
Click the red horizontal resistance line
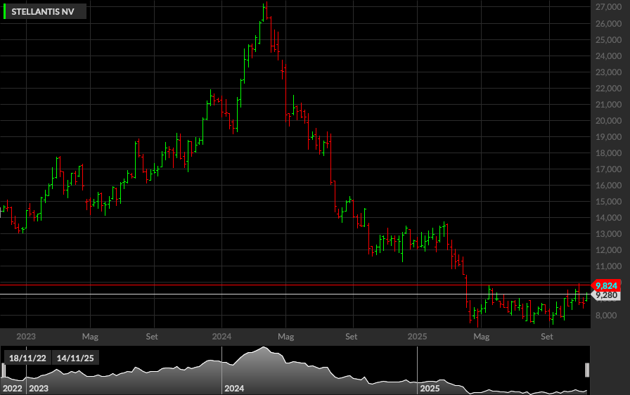295,285
